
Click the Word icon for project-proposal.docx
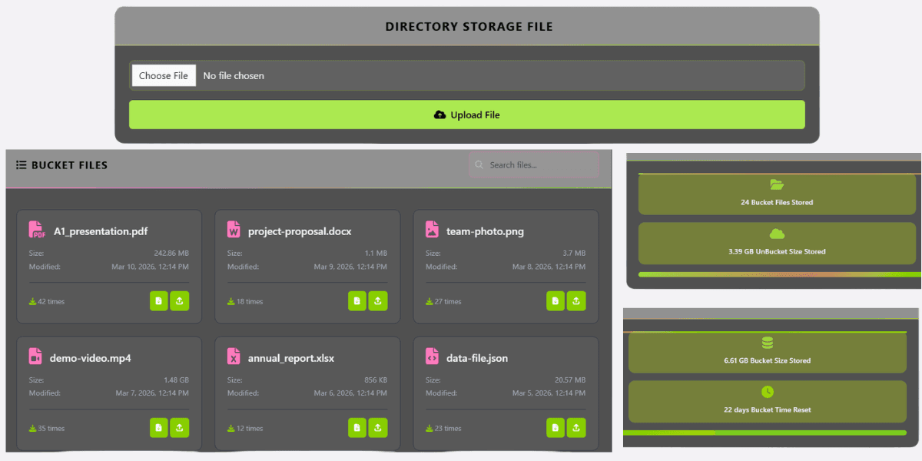(234, 230)
